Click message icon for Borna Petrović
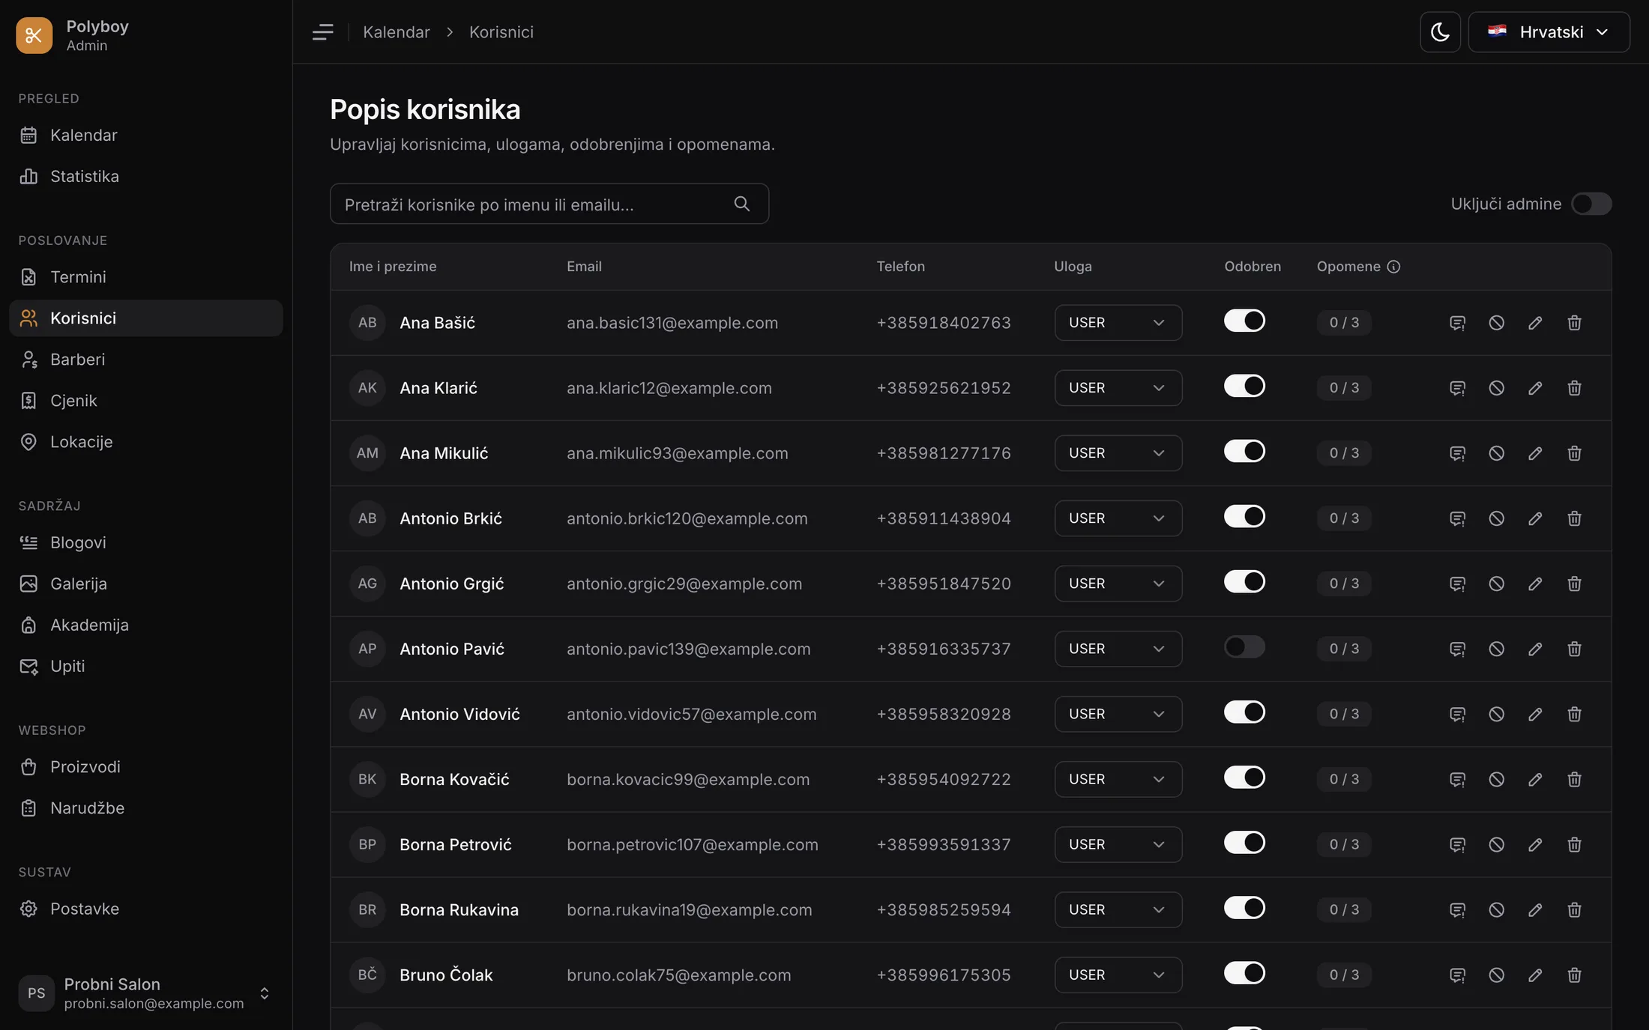The width and height of the screenshot is (1649, 1030). [x=1457, y=844]
